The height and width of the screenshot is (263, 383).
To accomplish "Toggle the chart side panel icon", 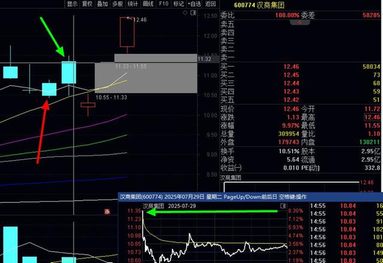I will [x=193, y=13].
